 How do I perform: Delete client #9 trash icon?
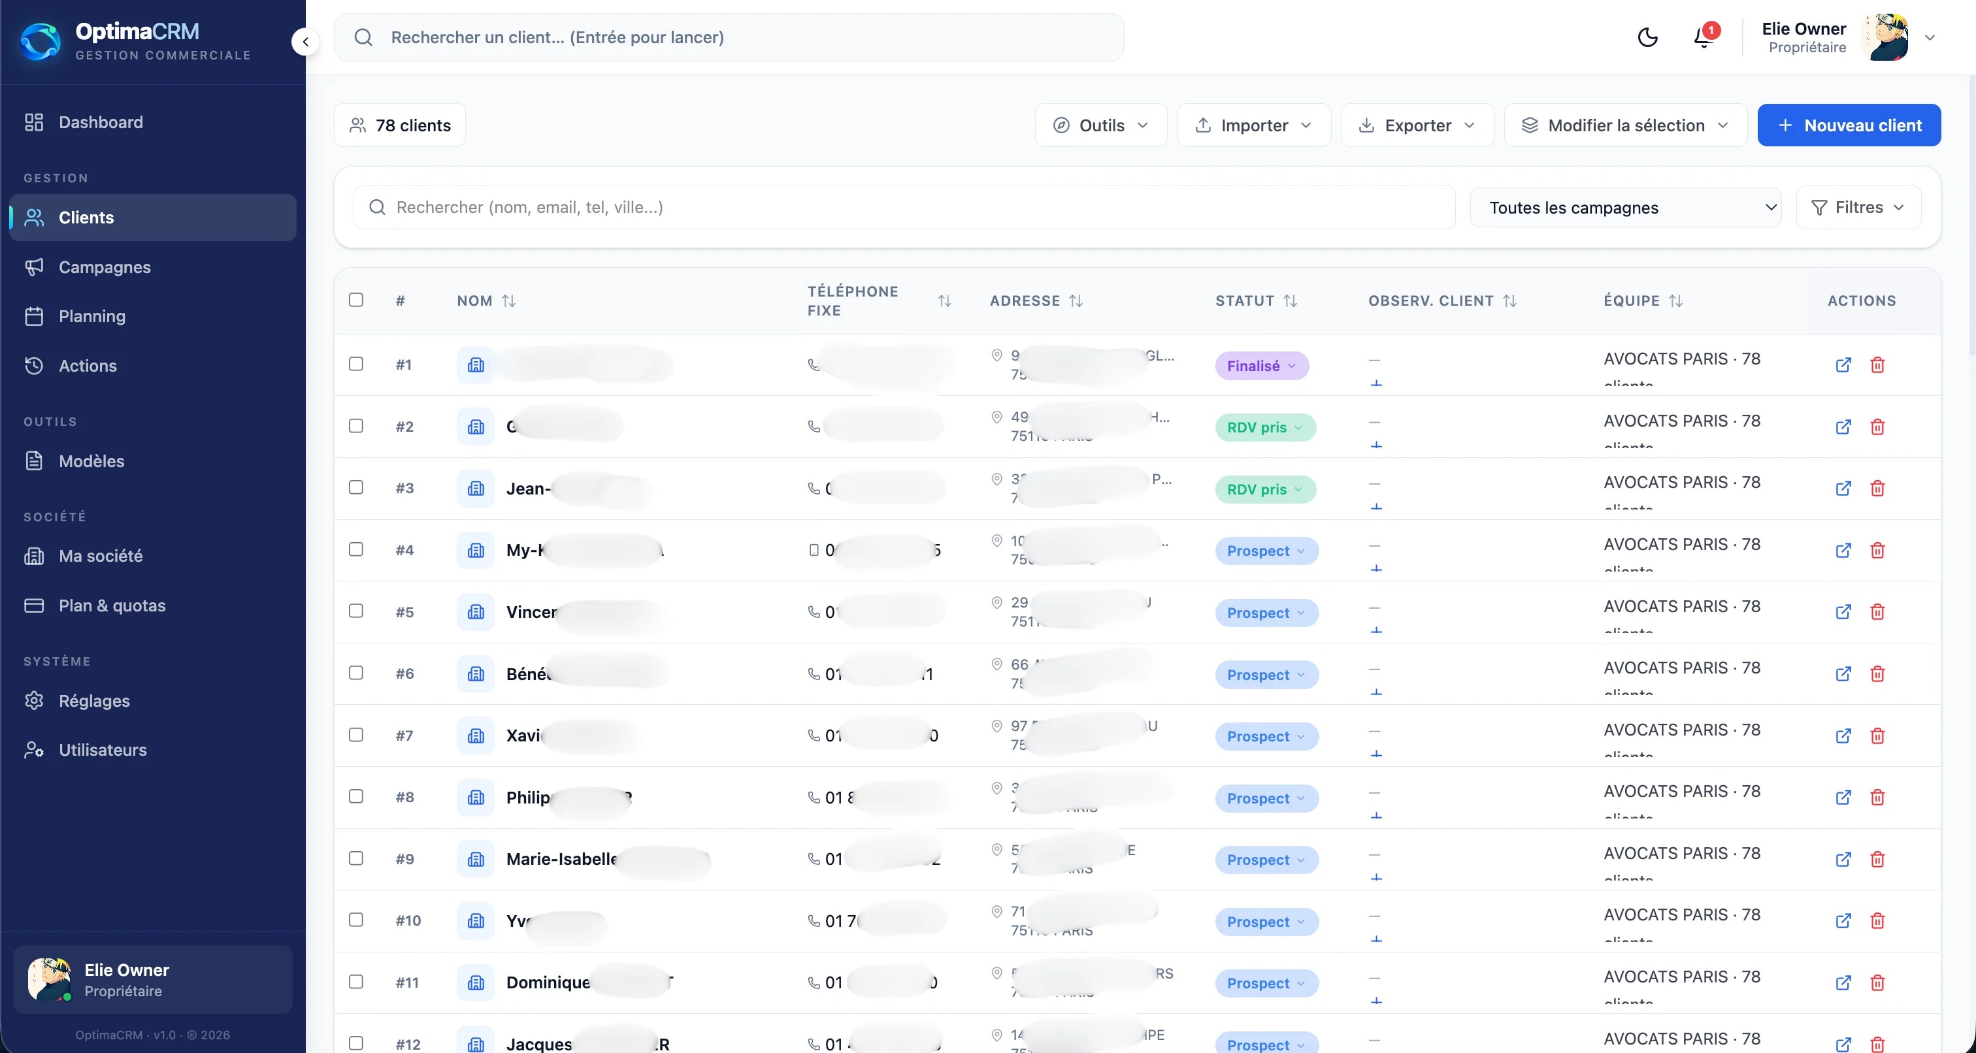1877,860
